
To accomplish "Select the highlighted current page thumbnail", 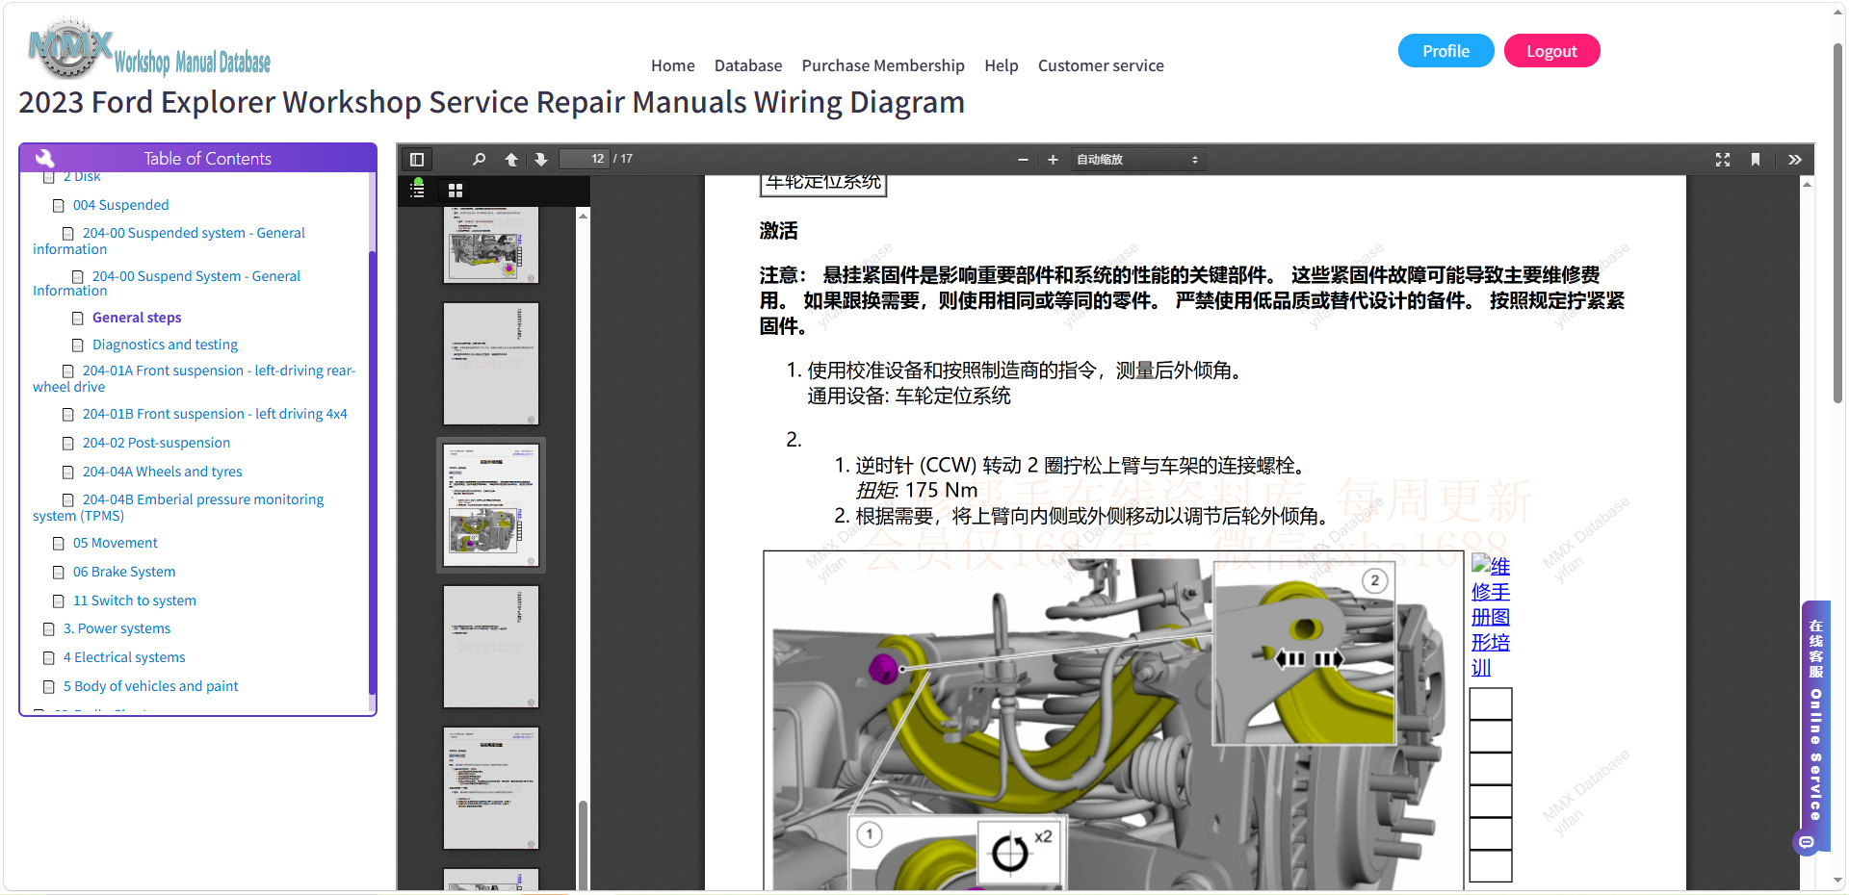I will click(491, 505).
